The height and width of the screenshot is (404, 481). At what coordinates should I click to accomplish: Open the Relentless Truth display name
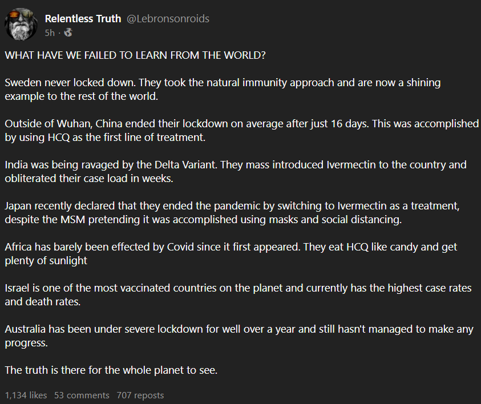point(83,19)
